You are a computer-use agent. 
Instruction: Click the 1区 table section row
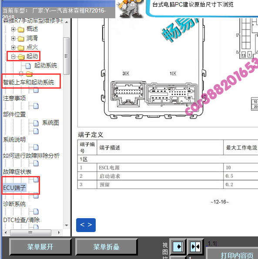click(168, 159)
